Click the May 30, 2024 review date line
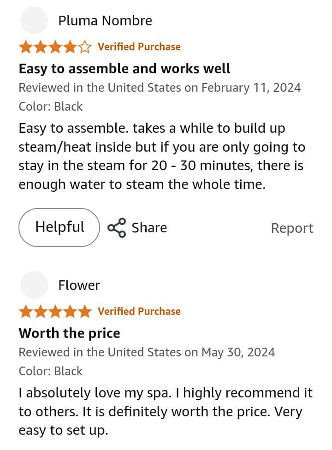The image size is (332, 450). pos(147,352)
